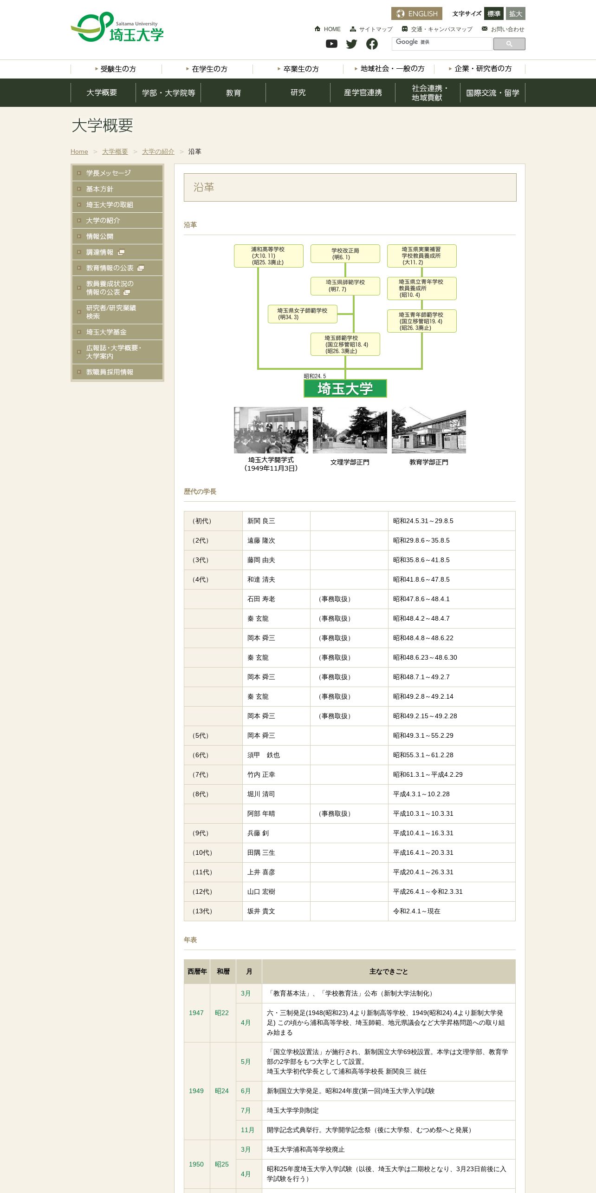Open 社会連携・地域貢献 navigation tab
Image resolution: width=596 pixels, height=1193 pixels.
pos(428,92)
